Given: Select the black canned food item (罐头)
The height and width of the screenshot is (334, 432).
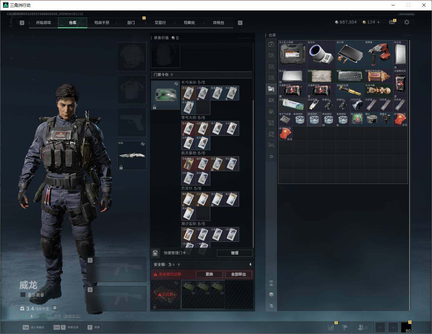Looking at the screenshot, I should point(372,119).
